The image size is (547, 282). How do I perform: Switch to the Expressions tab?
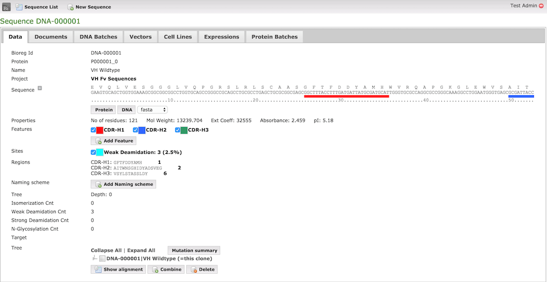(222, 37)
